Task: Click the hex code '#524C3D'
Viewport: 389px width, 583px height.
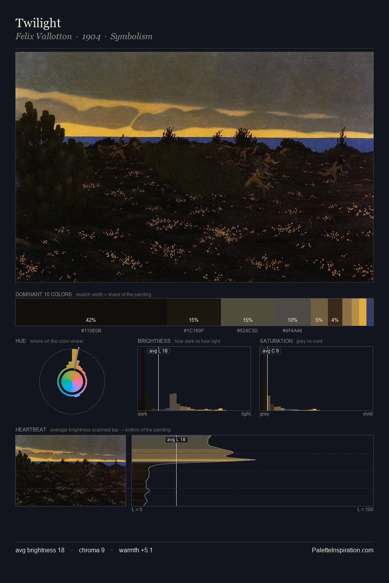Action: click(247, 331)
